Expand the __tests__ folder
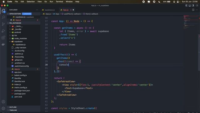Screen dimensions: 200x113 [18, 26]
